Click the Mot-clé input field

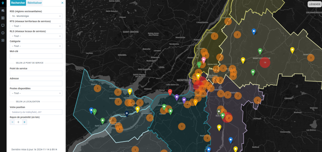36,56
